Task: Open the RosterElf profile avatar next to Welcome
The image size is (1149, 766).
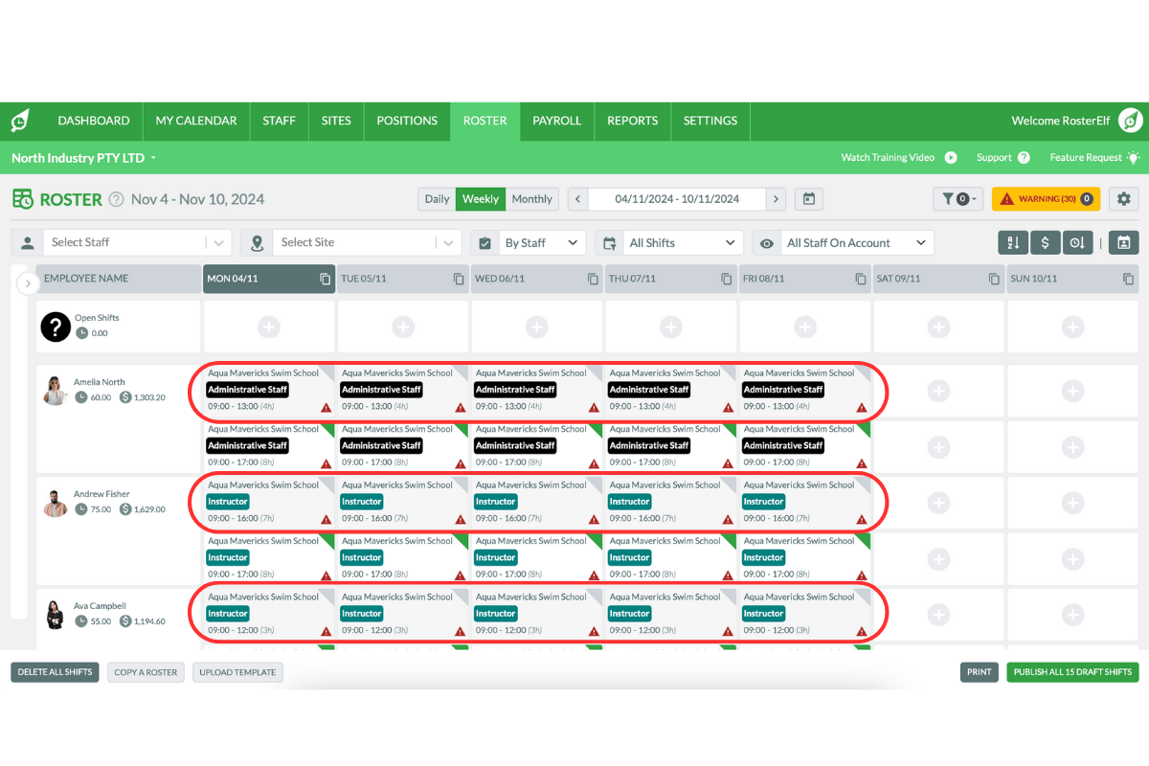Action: point(1131,121)
